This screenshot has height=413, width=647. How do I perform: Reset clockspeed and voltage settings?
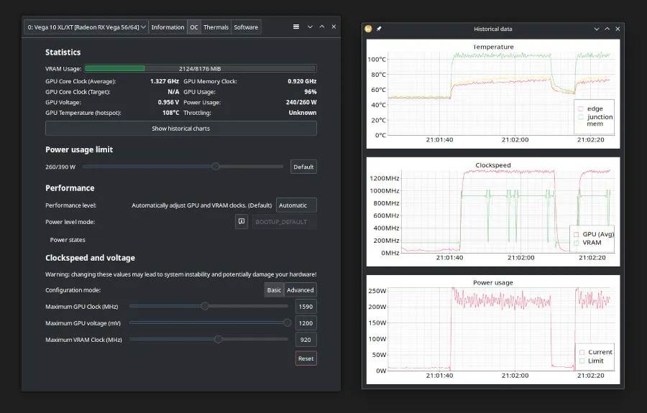point(306,358)
